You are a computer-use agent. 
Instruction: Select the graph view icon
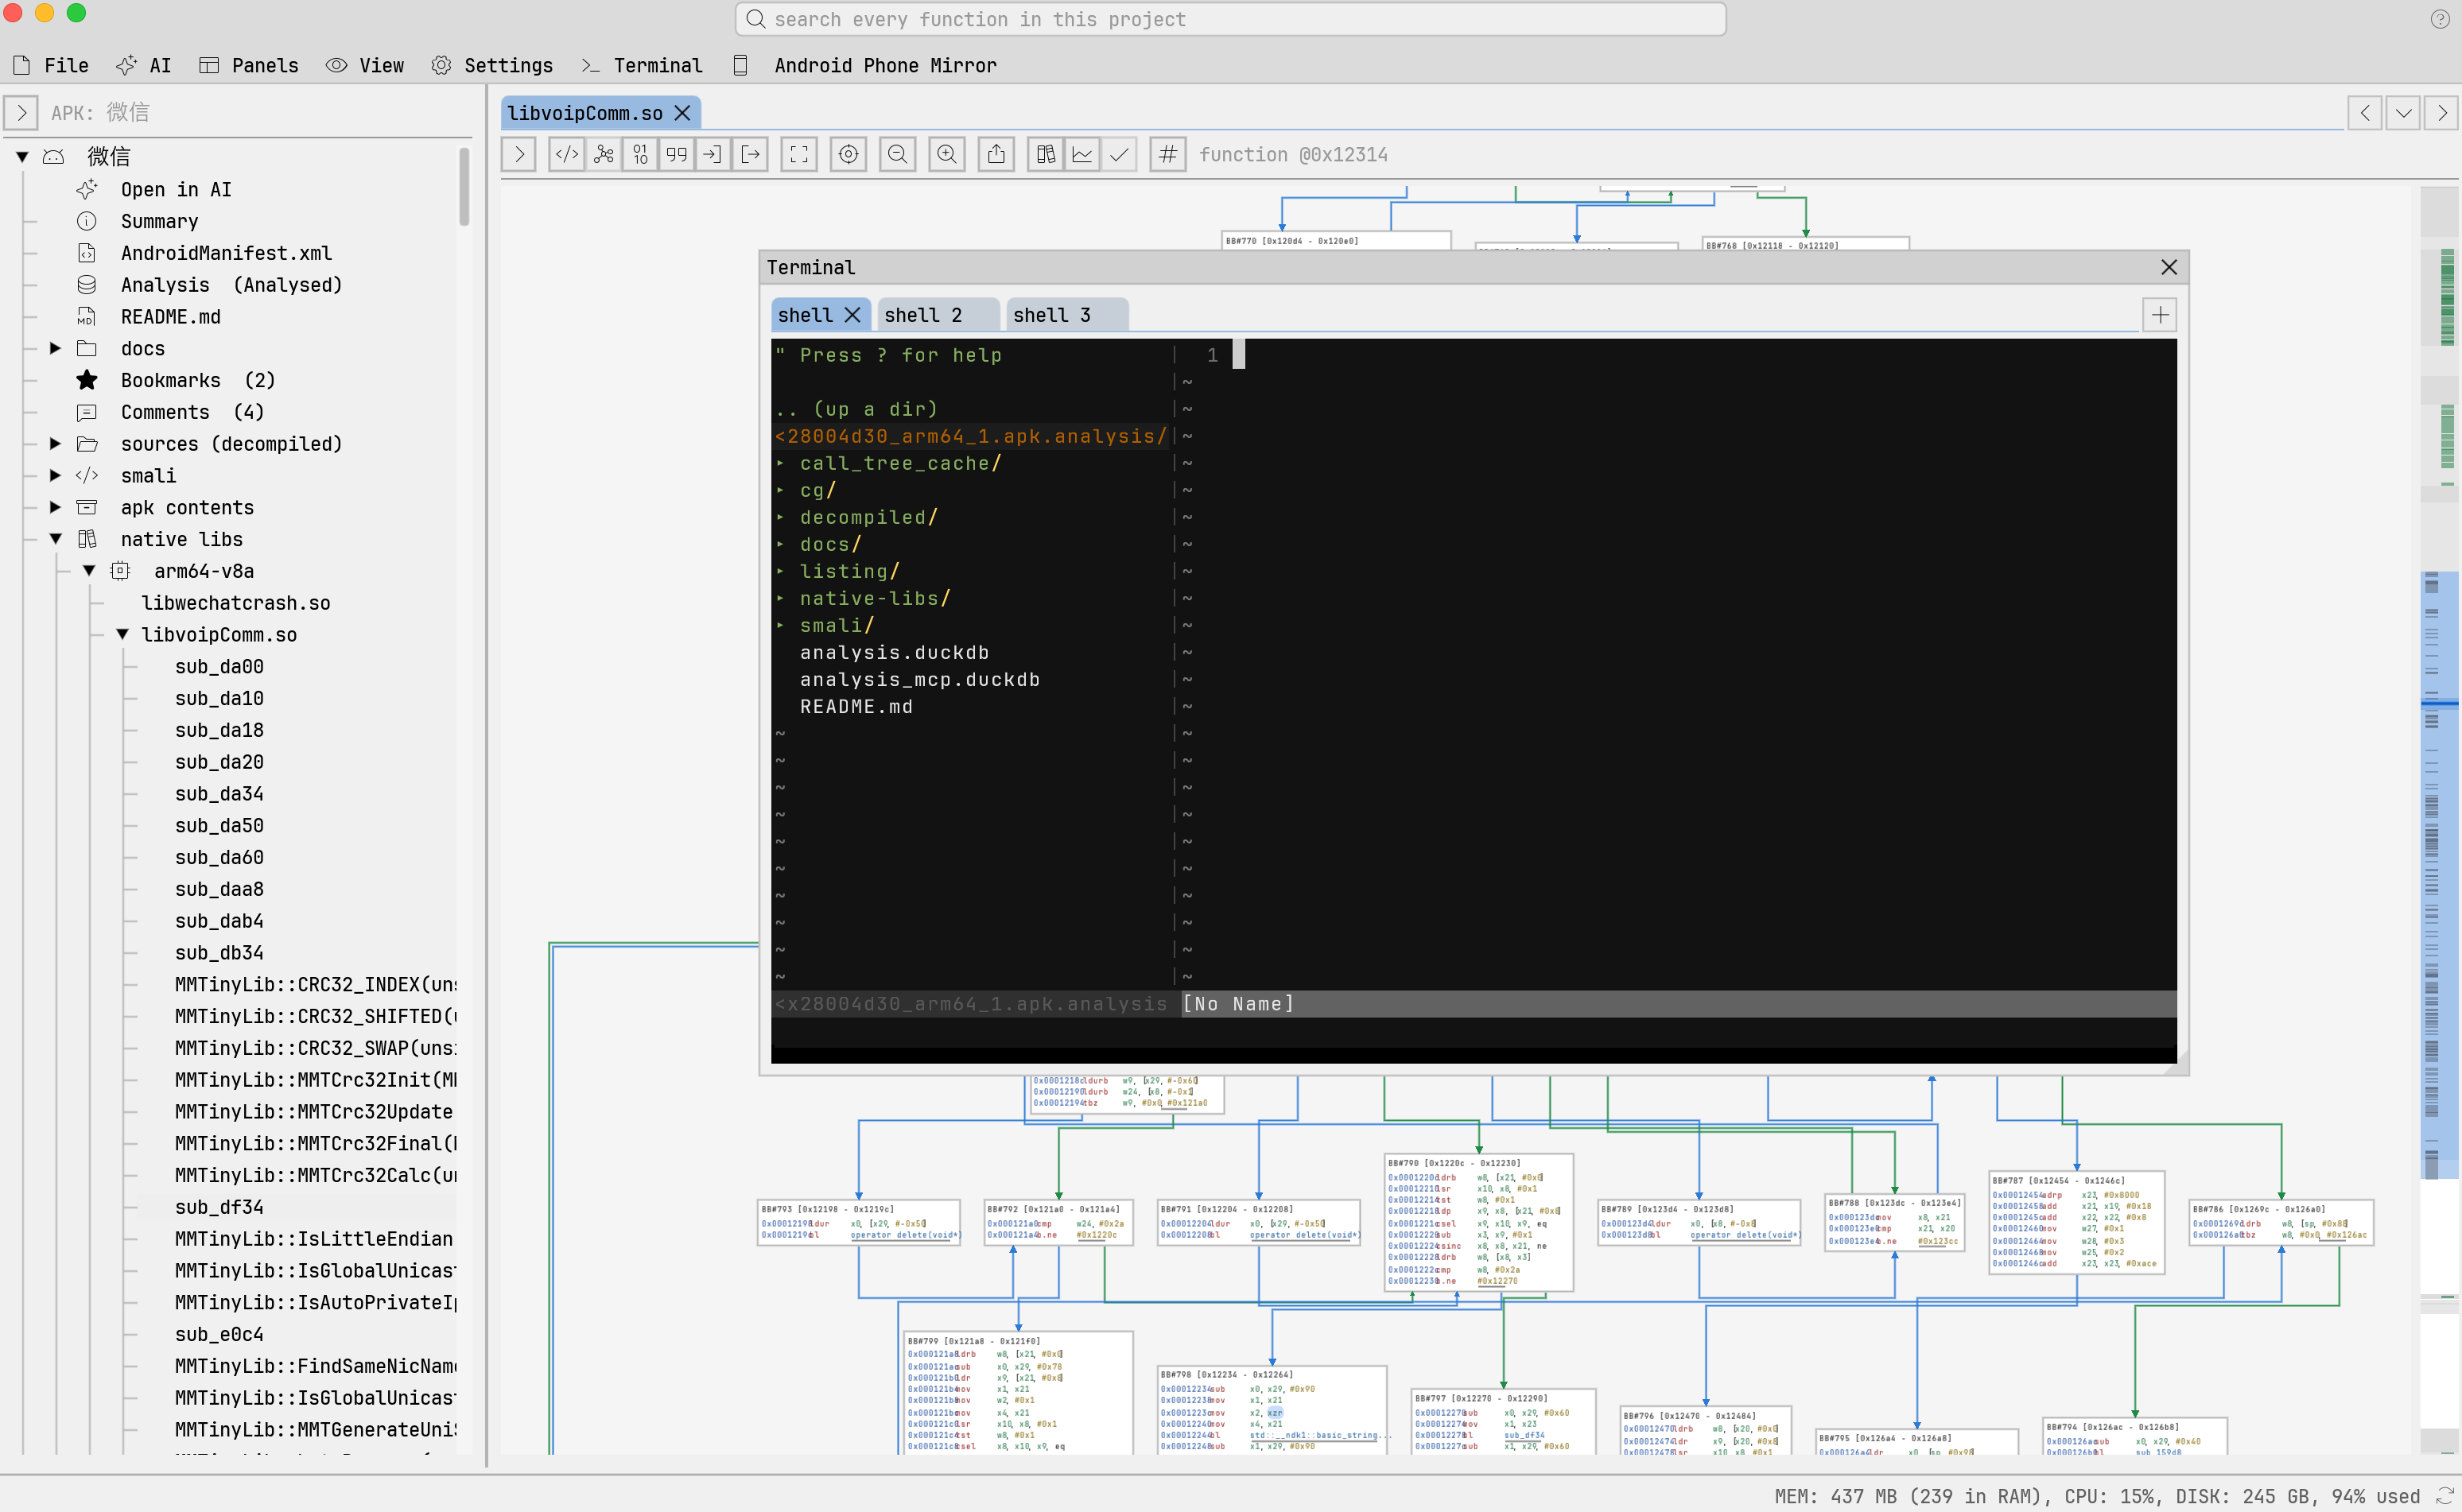[604, 154]
